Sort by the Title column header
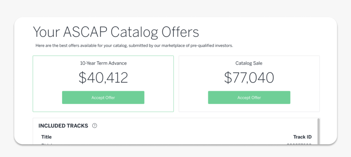Screen dimensions: 351x157 coord(47,137)
